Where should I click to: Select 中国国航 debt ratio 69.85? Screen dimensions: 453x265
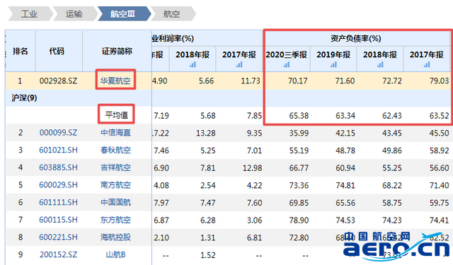coord(299,203)
